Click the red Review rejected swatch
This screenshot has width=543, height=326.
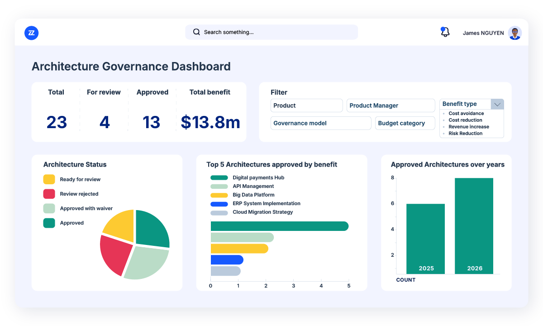tap(49, 194)
